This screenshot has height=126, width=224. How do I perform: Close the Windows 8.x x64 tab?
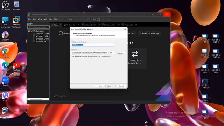pos(99,25)
